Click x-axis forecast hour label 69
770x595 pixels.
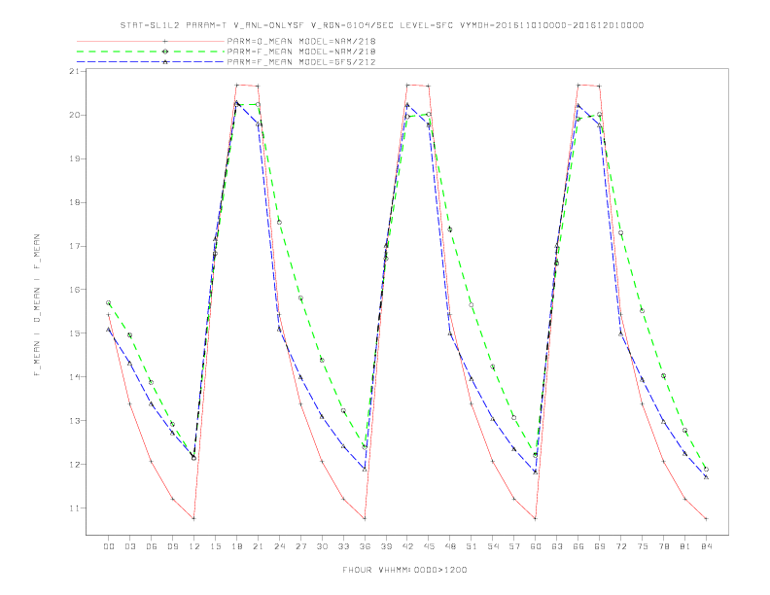point(600,546)
